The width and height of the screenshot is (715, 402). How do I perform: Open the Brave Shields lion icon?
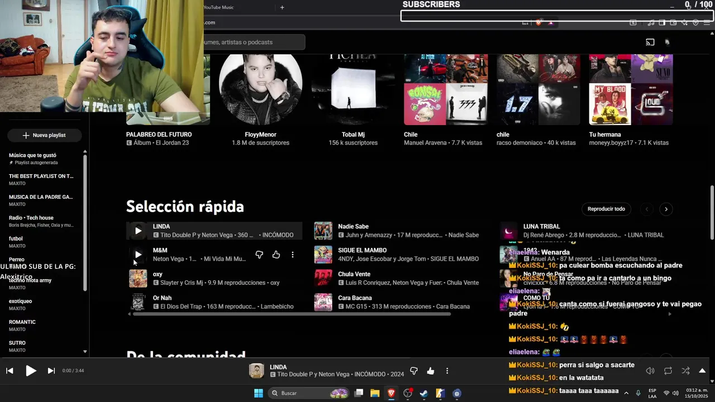(538, 22)
